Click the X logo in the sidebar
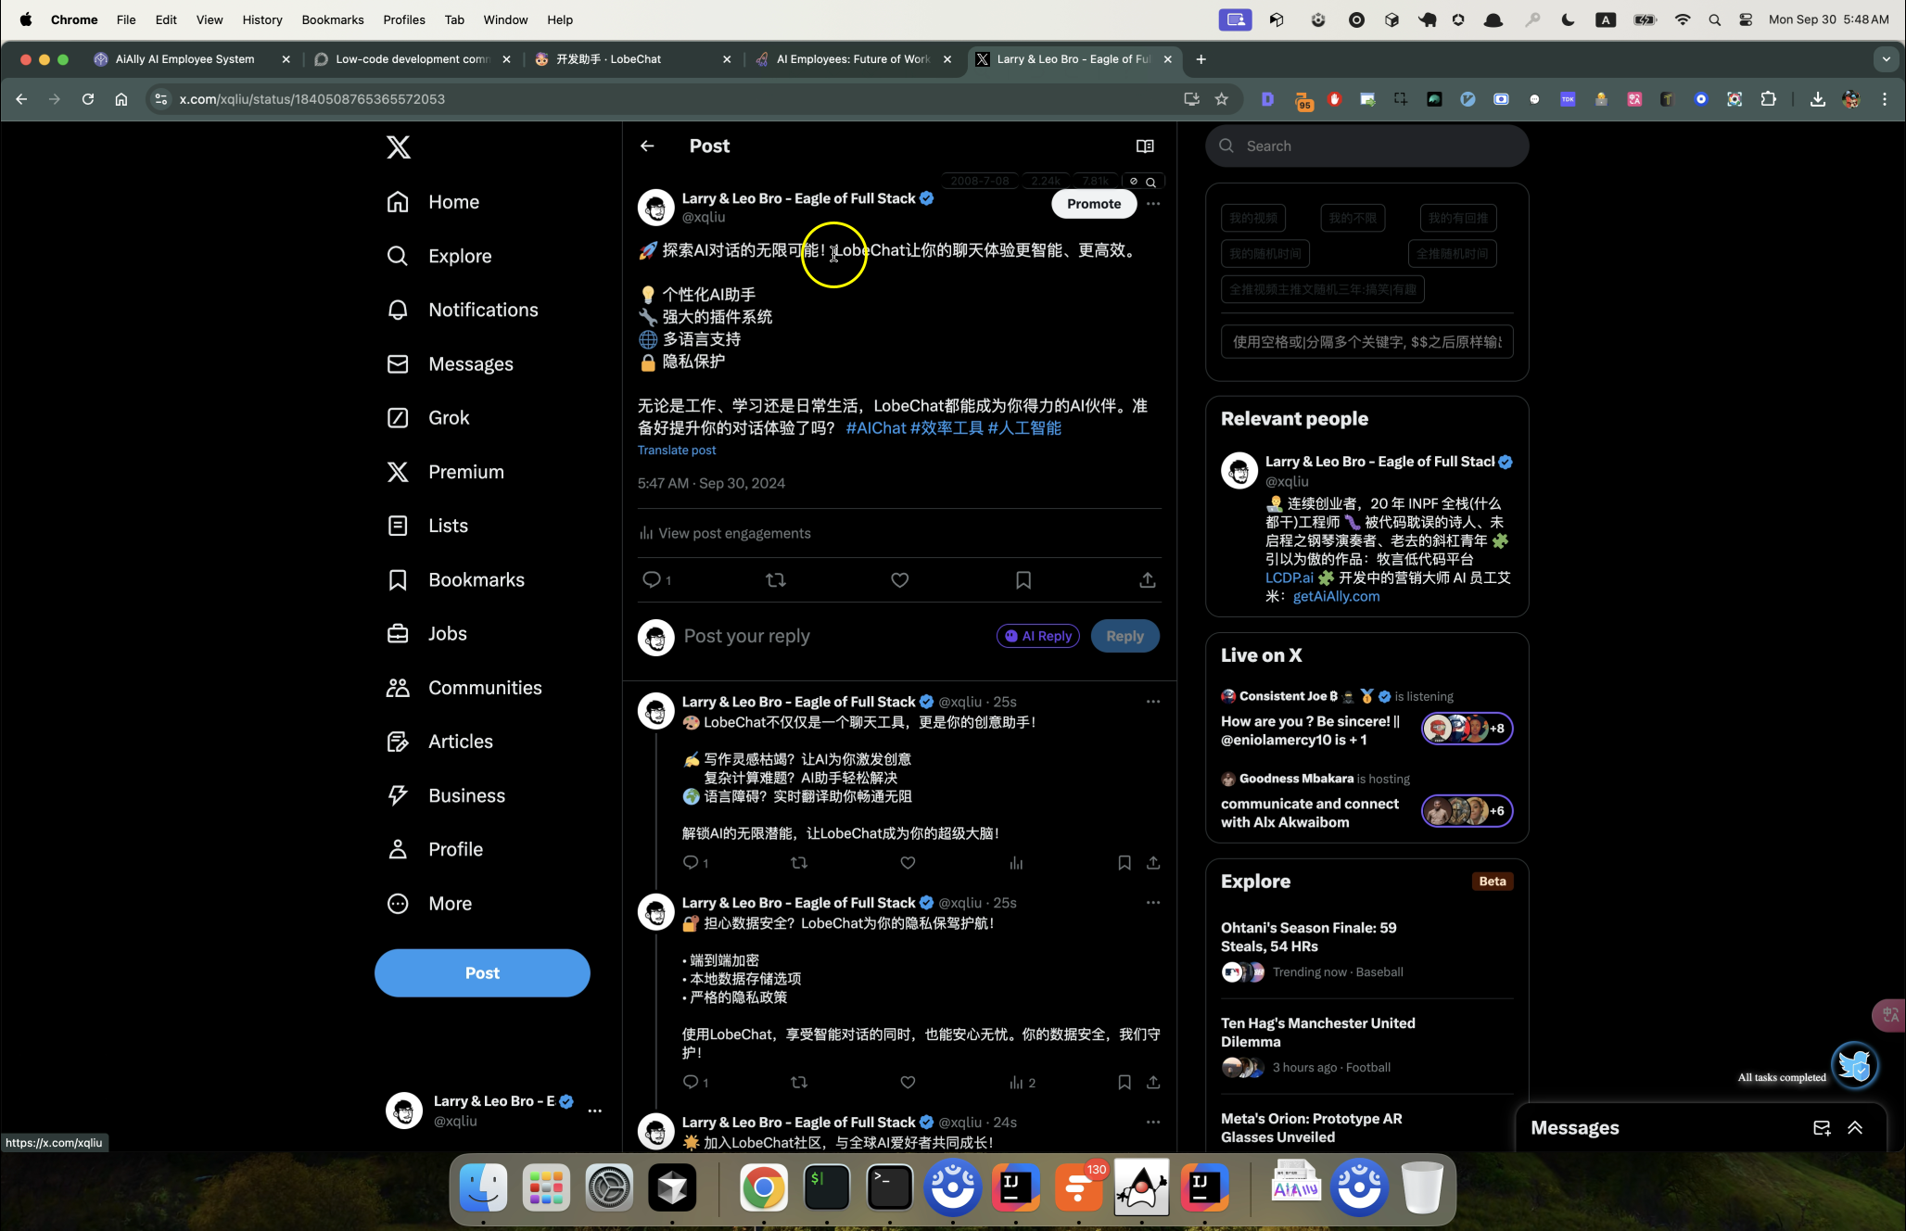Viewport: 1906px width, 1231px height. tap(399, 146)
